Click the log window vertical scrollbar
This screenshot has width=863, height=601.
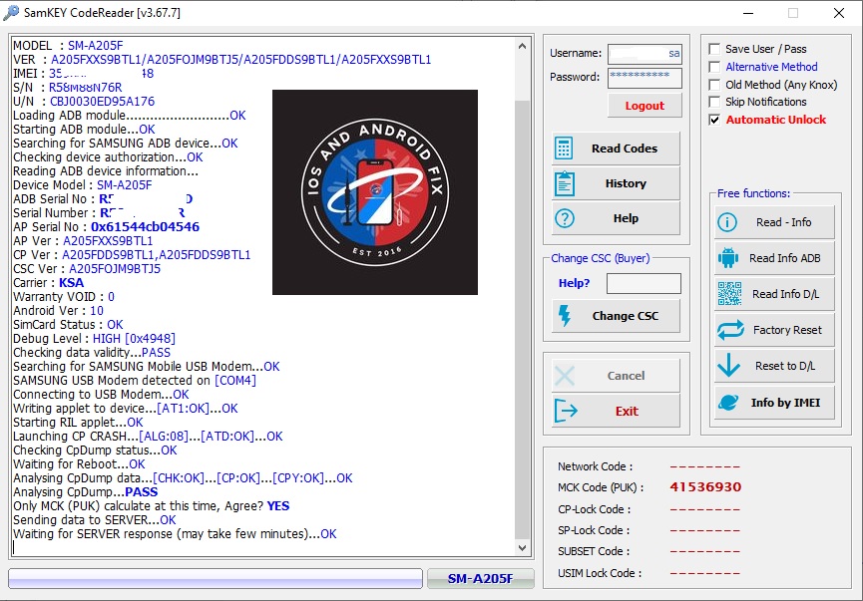click(x=523, y=299)
